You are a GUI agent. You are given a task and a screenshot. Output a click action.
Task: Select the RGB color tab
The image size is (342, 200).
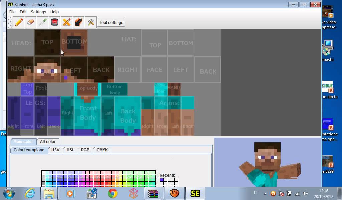pyautogui.click(x=85, y=150)
